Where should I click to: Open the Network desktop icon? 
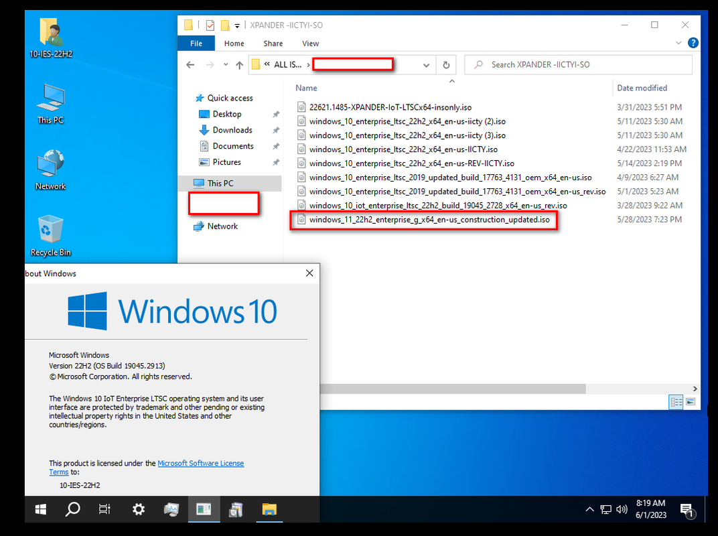point(50,170)
